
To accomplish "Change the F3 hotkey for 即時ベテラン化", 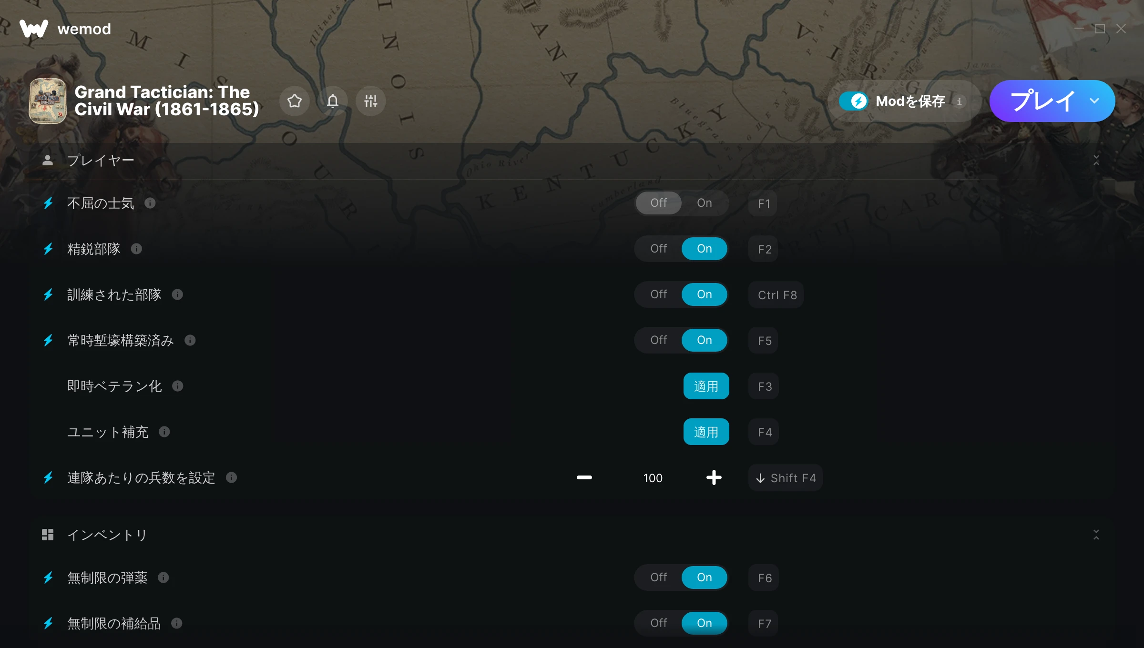I will (764, 386).
